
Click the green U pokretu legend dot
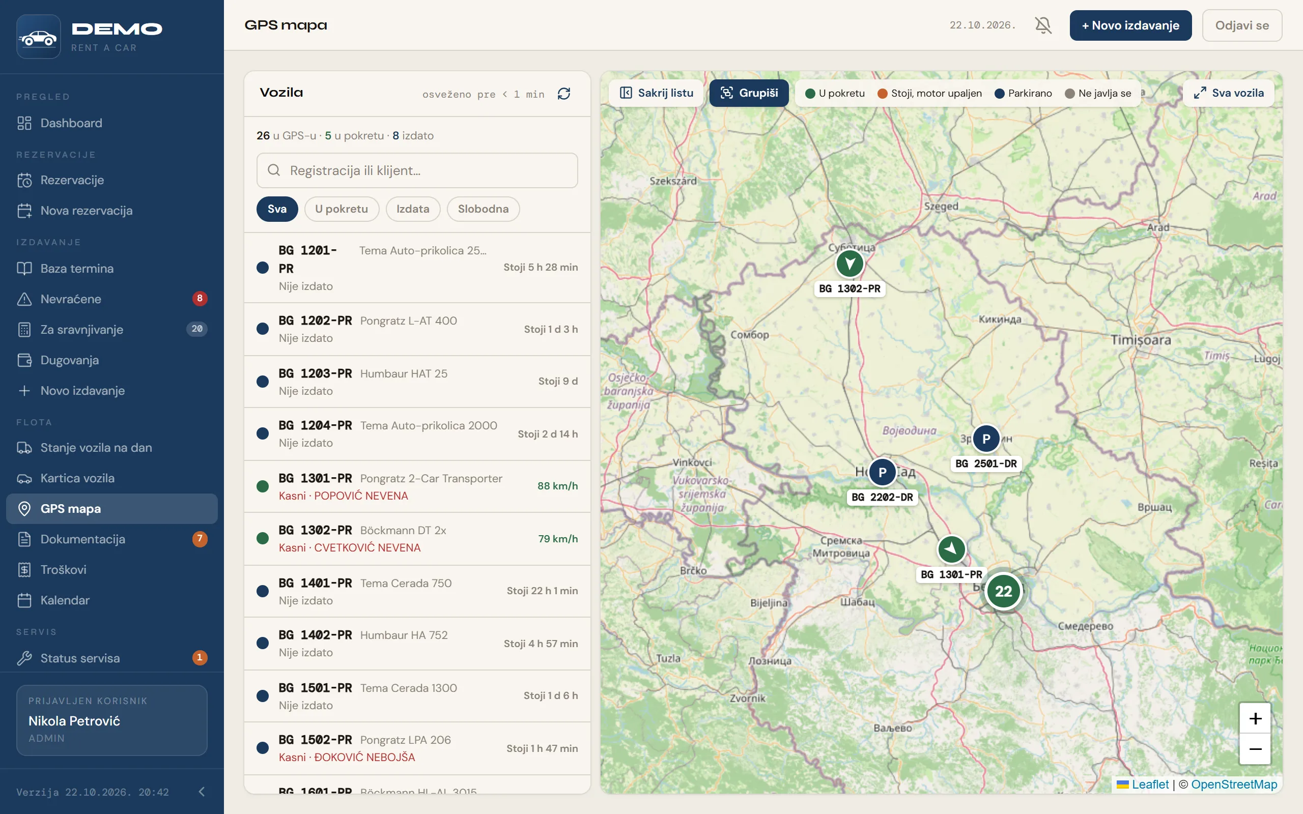(810, 94)
